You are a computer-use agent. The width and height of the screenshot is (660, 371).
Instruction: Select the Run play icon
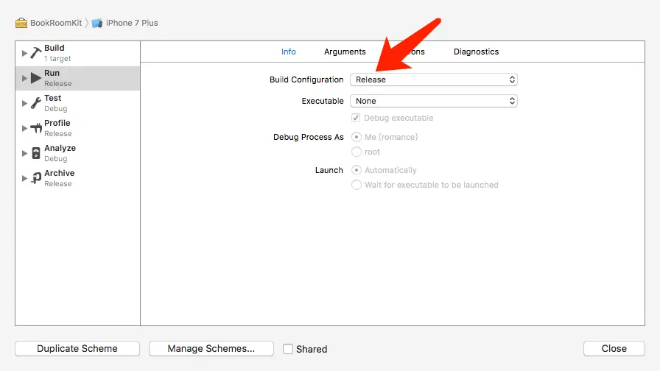(36, 78)
